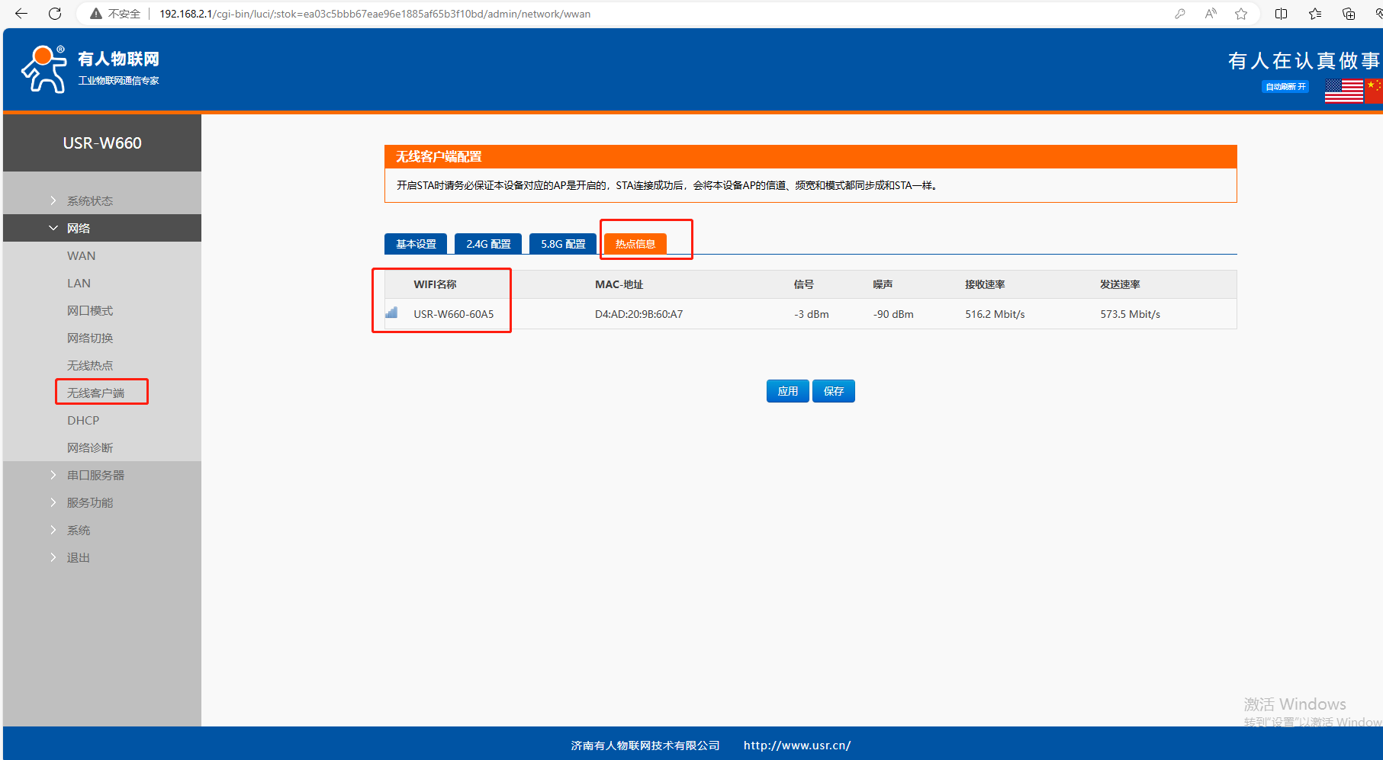Collapse the 网络 menu section

pos(78,229)
